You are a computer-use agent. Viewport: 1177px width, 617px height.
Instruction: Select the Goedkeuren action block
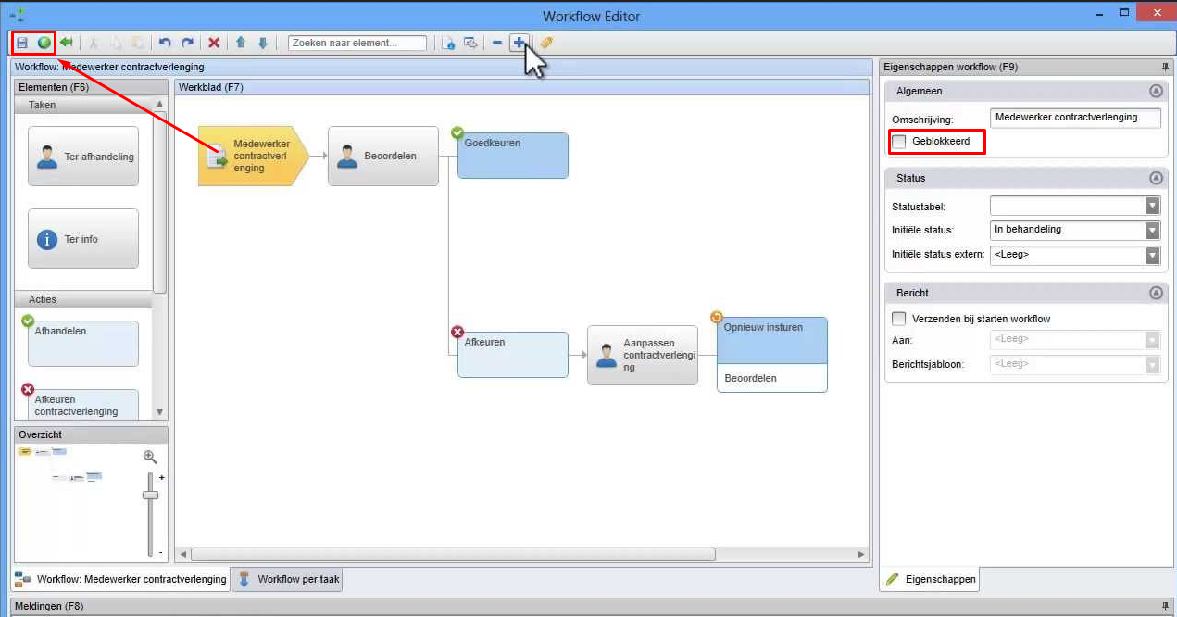click(x=514, y=156)
